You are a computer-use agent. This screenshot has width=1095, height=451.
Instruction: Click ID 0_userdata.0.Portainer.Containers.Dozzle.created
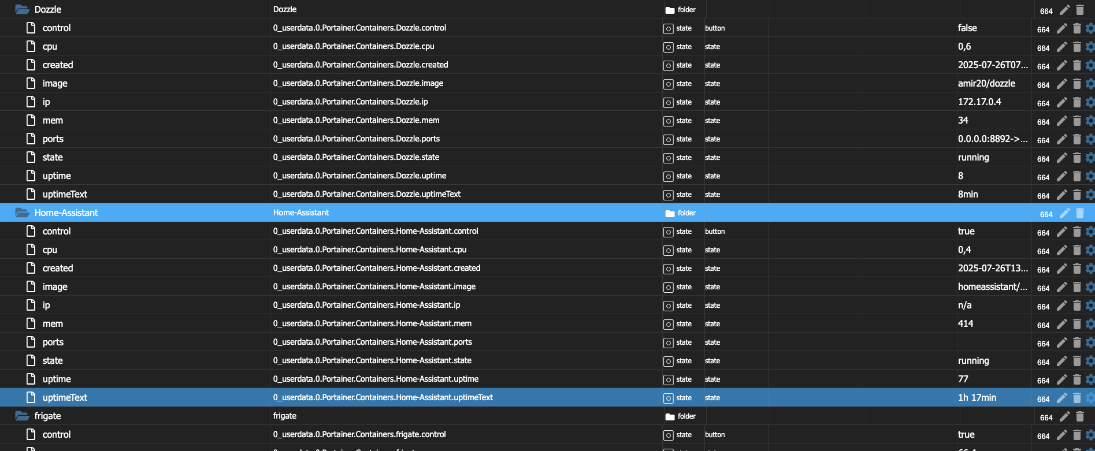coord(361,65)
